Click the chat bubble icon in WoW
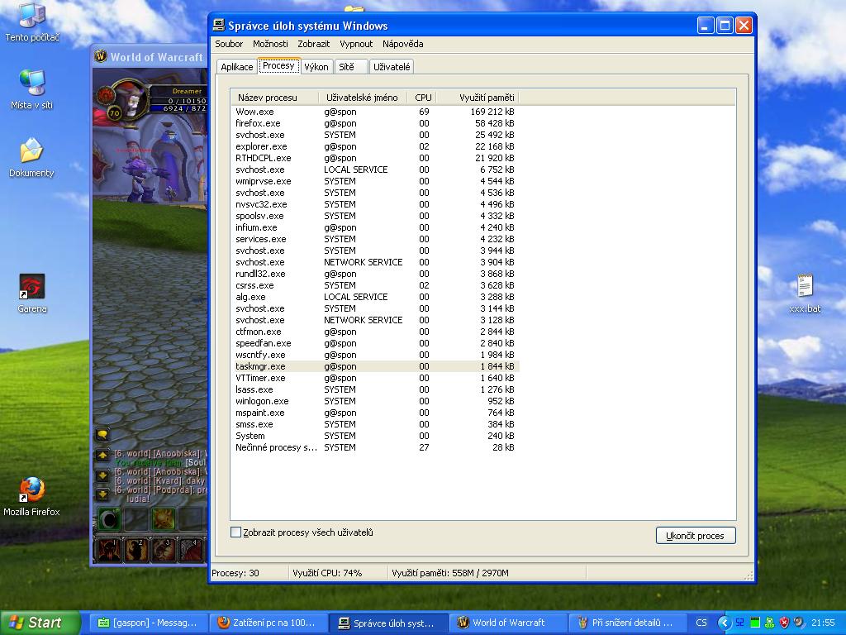The width and height of the screenshot is (846, 635). [x=102, y=434]
